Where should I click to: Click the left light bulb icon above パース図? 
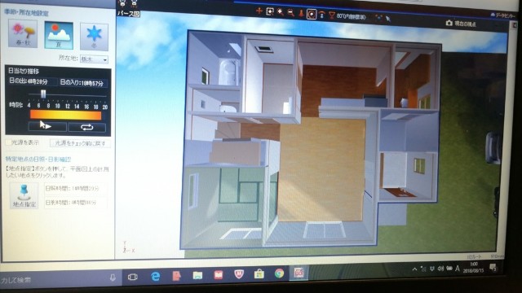[122, 3]
